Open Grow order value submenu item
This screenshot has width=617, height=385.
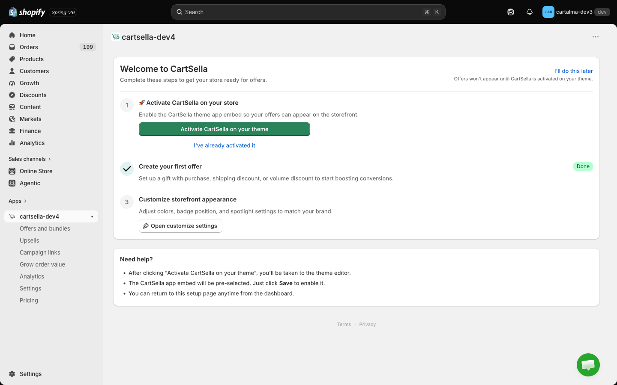[x=42, y=264]
